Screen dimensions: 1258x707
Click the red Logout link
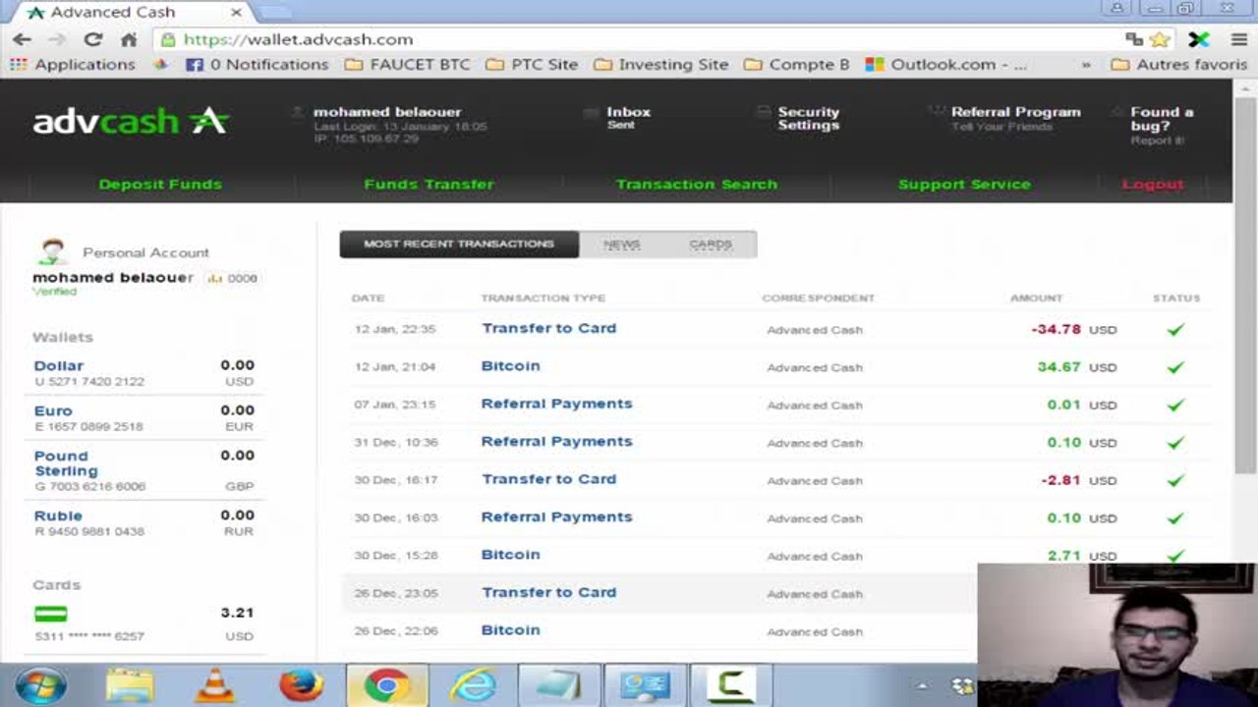(x=1153, y=185)
